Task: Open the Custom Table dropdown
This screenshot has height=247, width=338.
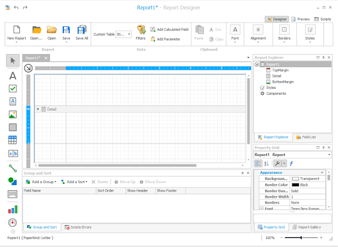Action: pos(129,34)
